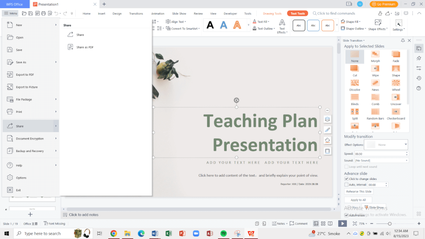Viewport: 425px width, 239px height.
Task: Click the Apply to All button
Action: point(358,200)
